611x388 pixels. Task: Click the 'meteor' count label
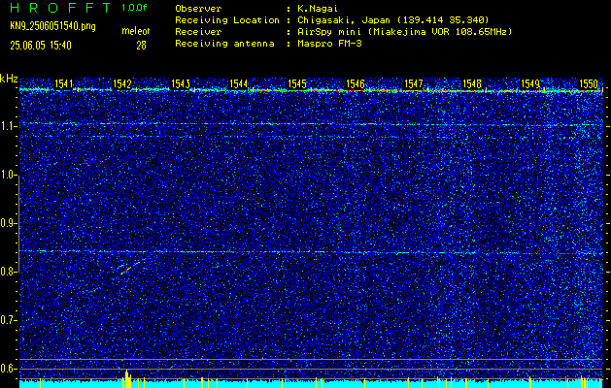coord(136,31)
